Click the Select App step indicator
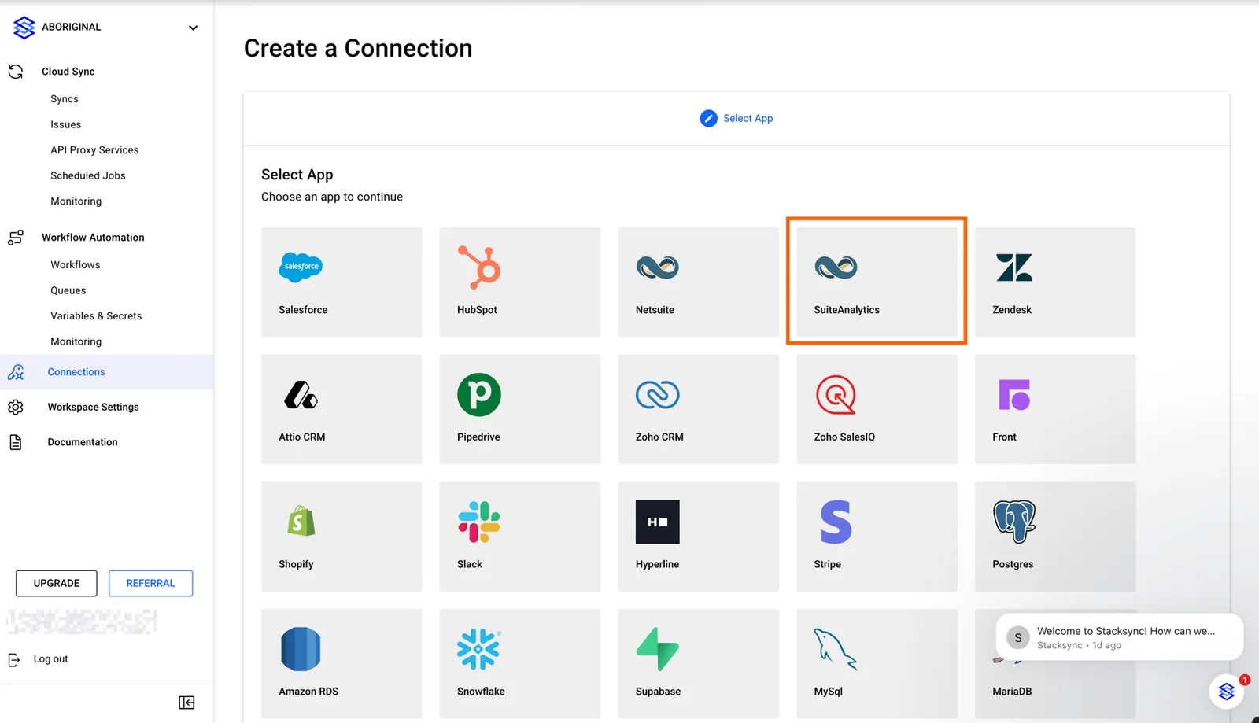 (737, 118)
